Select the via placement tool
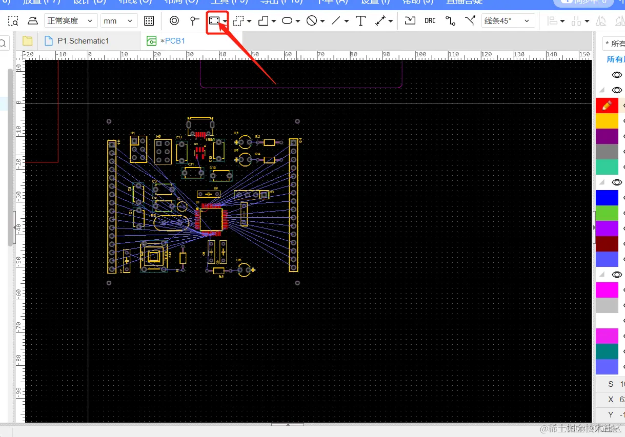This screenshot has height=437, width=625. coord(174,21)
